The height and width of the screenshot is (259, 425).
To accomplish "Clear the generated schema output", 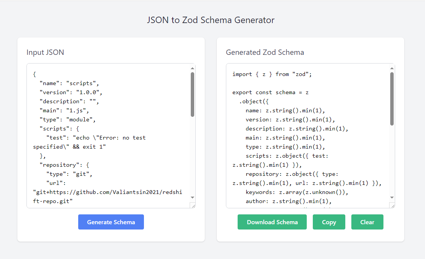I will [x=367, y=222].
